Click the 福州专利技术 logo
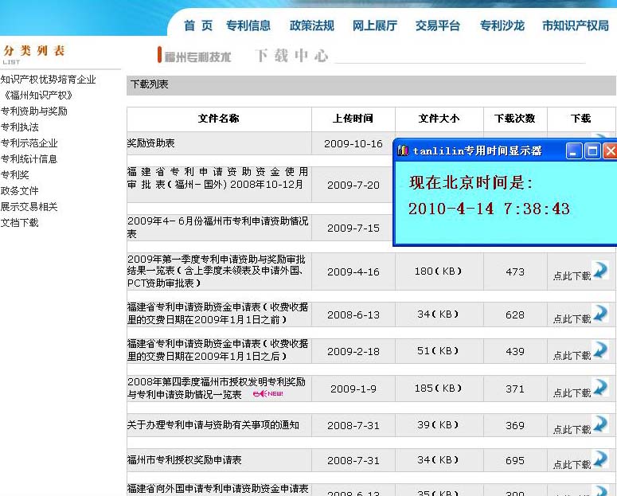The height and width of the screenshot is (496, 617). (195, 57)
